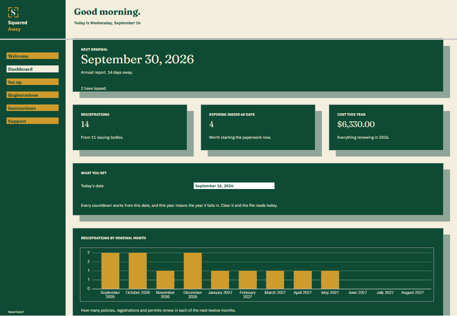
Task: Click the August 2027 axis label
Action: [x=412, y=293]
